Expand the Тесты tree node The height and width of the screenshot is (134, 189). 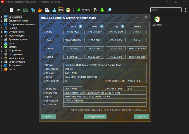[x=2, y=69]
